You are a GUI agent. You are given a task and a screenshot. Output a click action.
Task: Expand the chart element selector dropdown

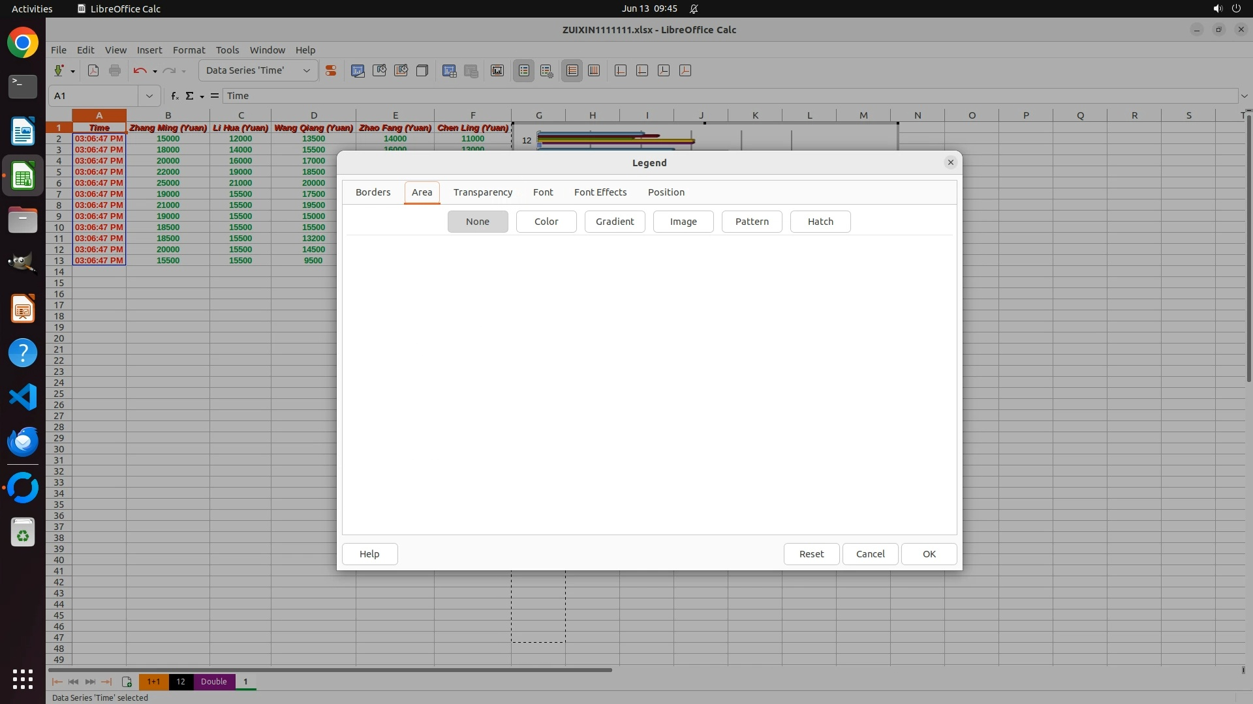(x=306, y=70)
